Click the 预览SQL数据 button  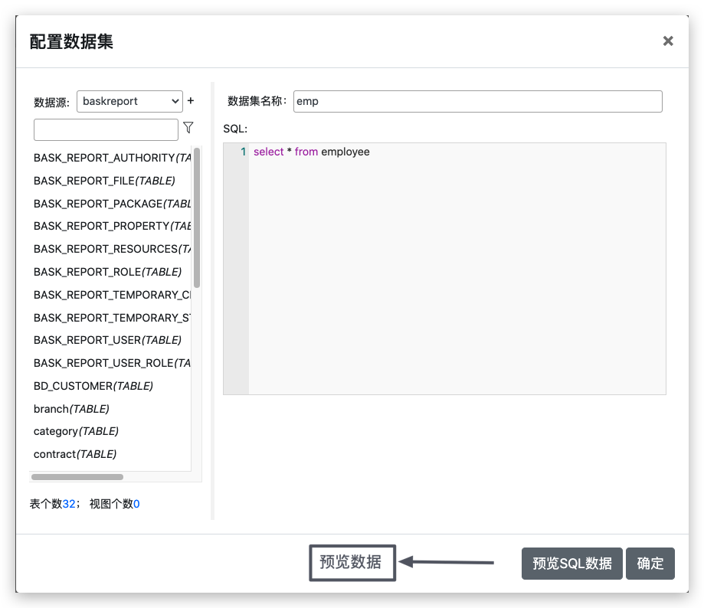(572, 564)
